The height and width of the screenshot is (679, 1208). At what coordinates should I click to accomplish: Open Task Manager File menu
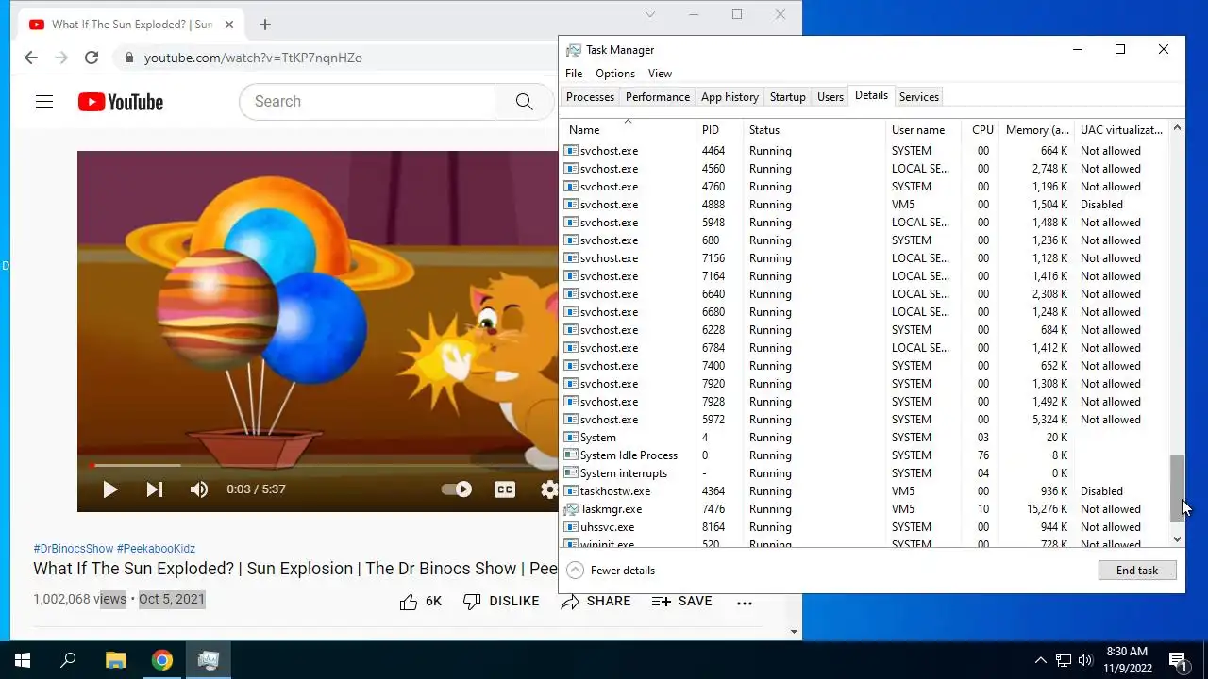[574, 74]
